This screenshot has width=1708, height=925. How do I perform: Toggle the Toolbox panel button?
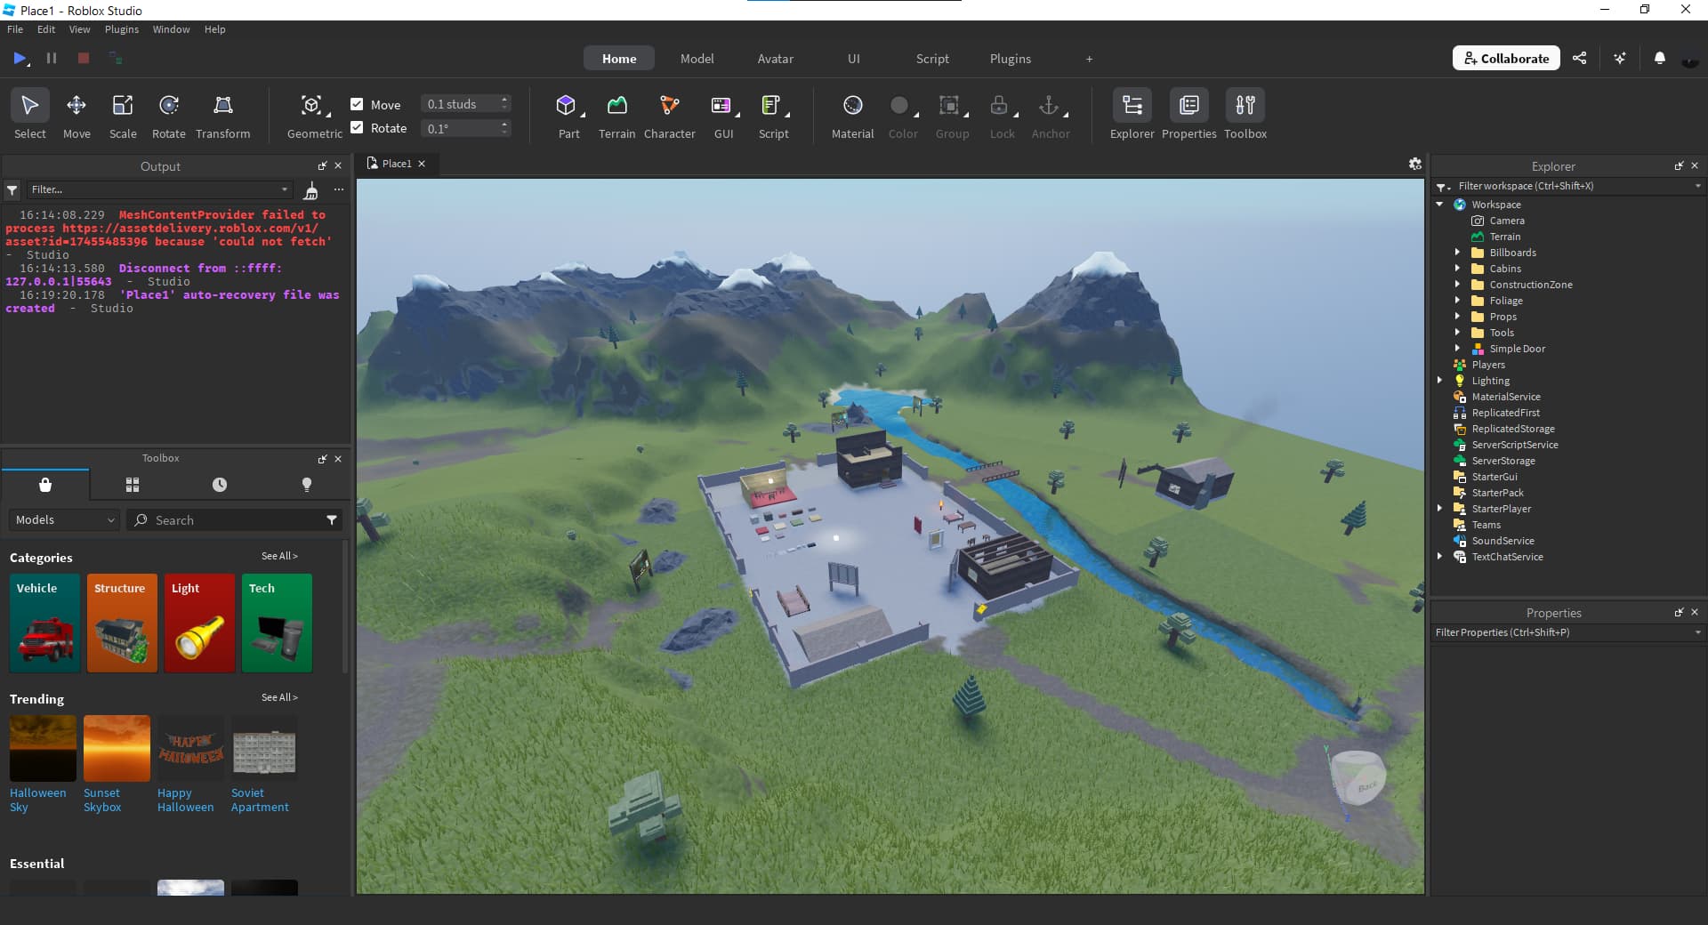coord(1245,115)
